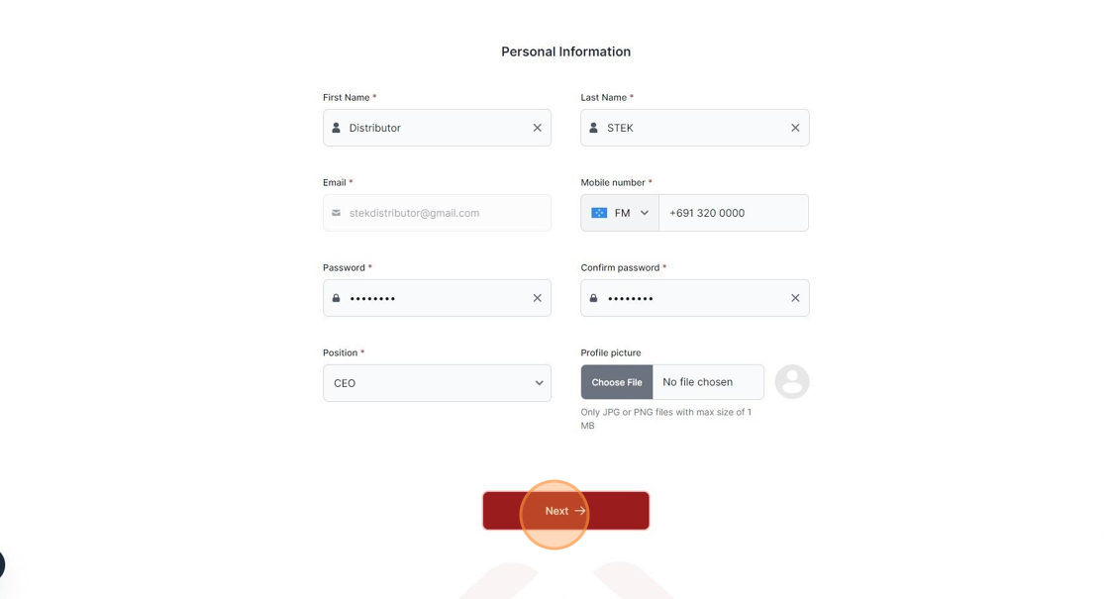Click the person icon in Last Name field
The width and height of the screenshot is (1109, 599).
(593, 128)
